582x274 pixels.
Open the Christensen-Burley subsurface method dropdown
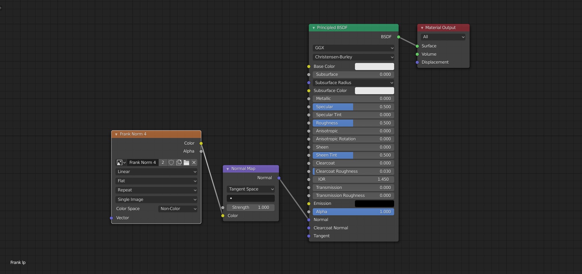(353, 57)
